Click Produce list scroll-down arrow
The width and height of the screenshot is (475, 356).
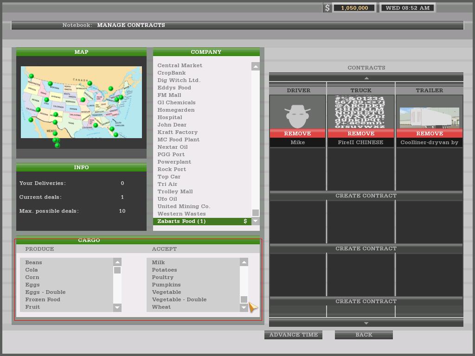pyautogui.click(x=117, y=307)
